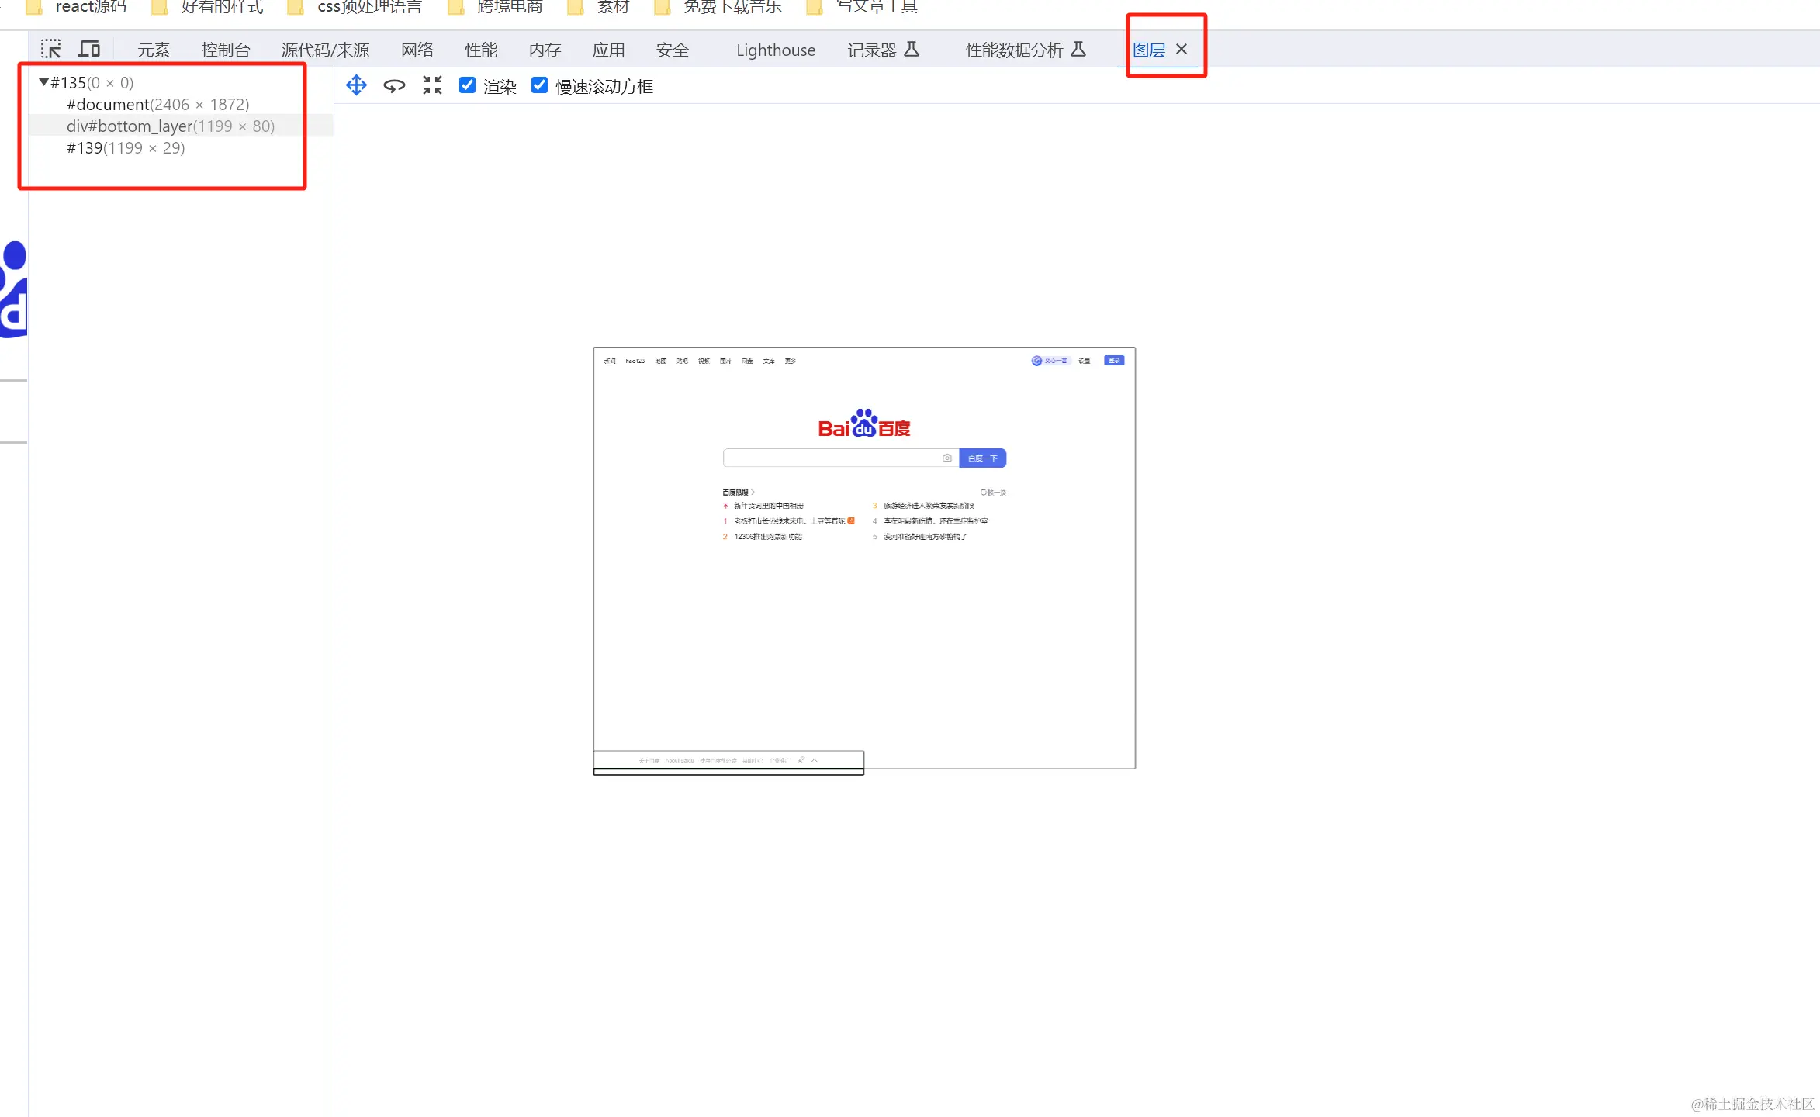Close the 图层 layers tab
The height and width of the screenshot is (1117, 1820).
[x=1182, y=50]
